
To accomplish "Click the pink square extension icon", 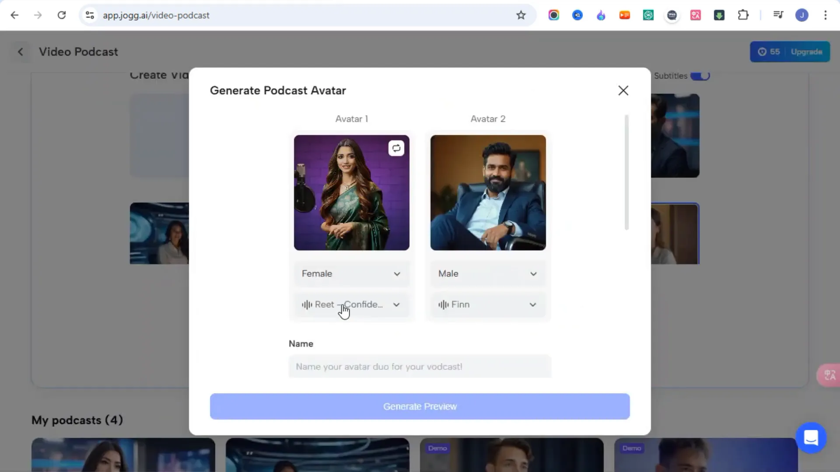I will pos(696,15).
